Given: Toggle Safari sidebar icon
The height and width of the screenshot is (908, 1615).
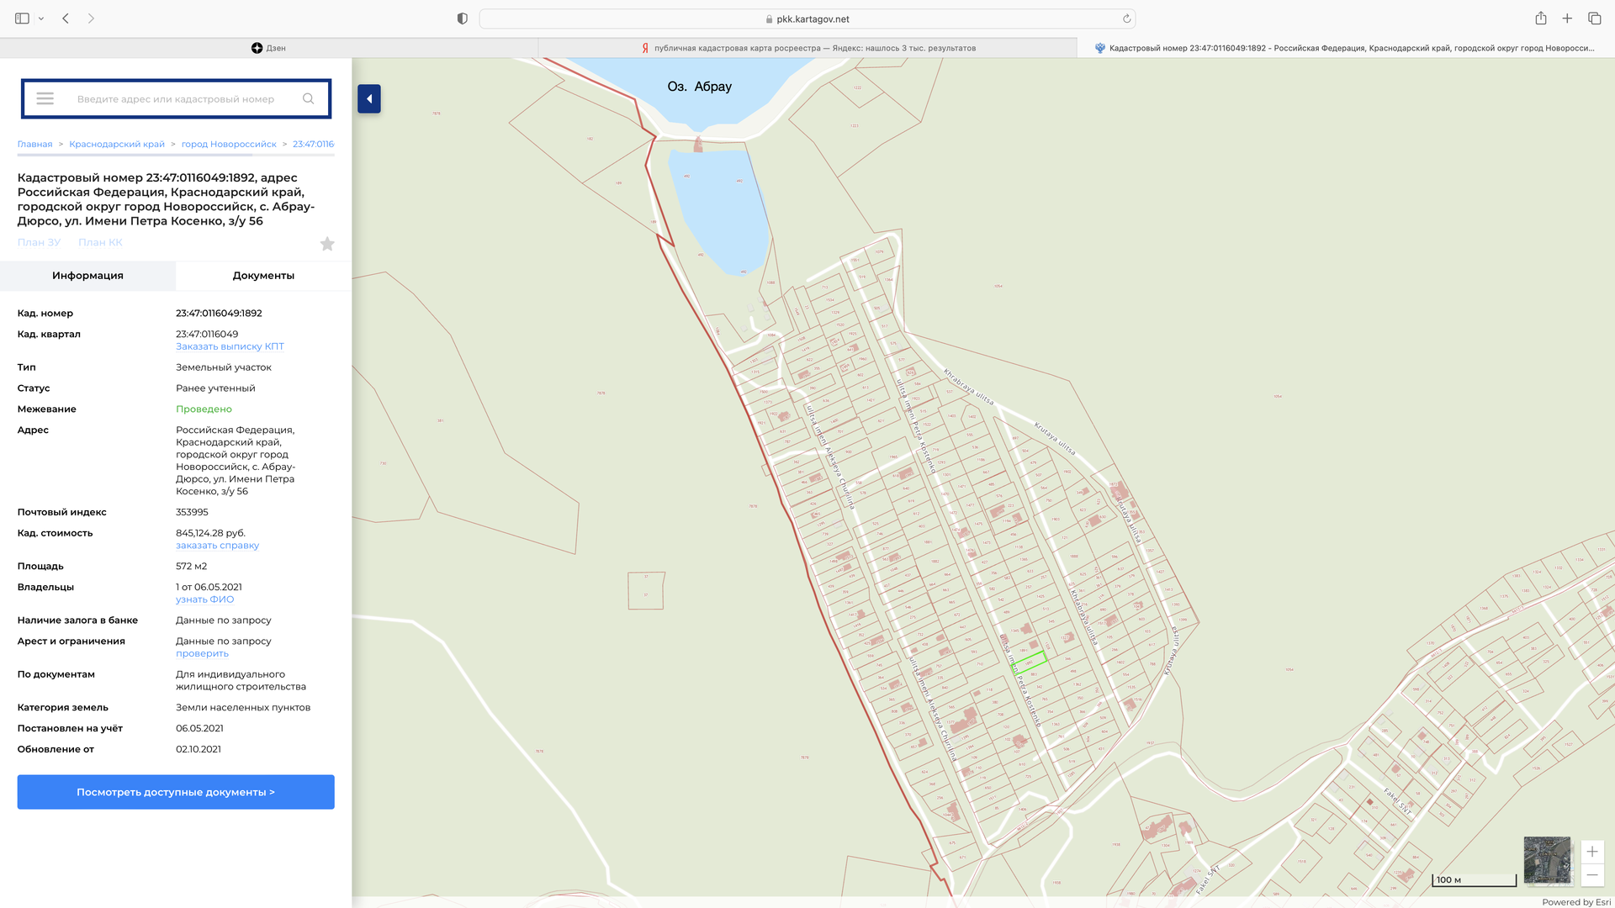Looking at the screenshot, I should click(22, 18).
